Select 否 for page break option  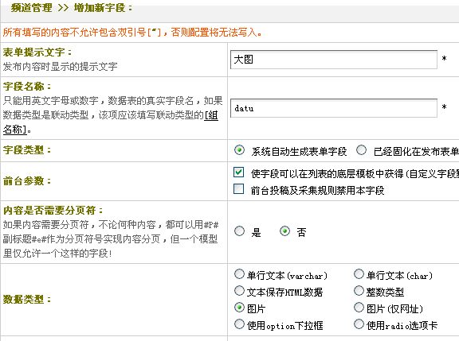coord(284,231)
